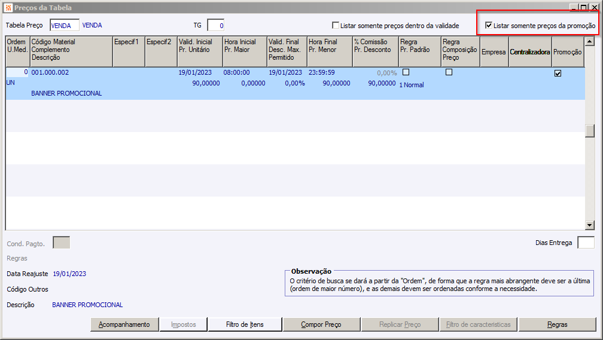Click the Especif2 column header
The image size is (603, 340).
click(161, 52)
